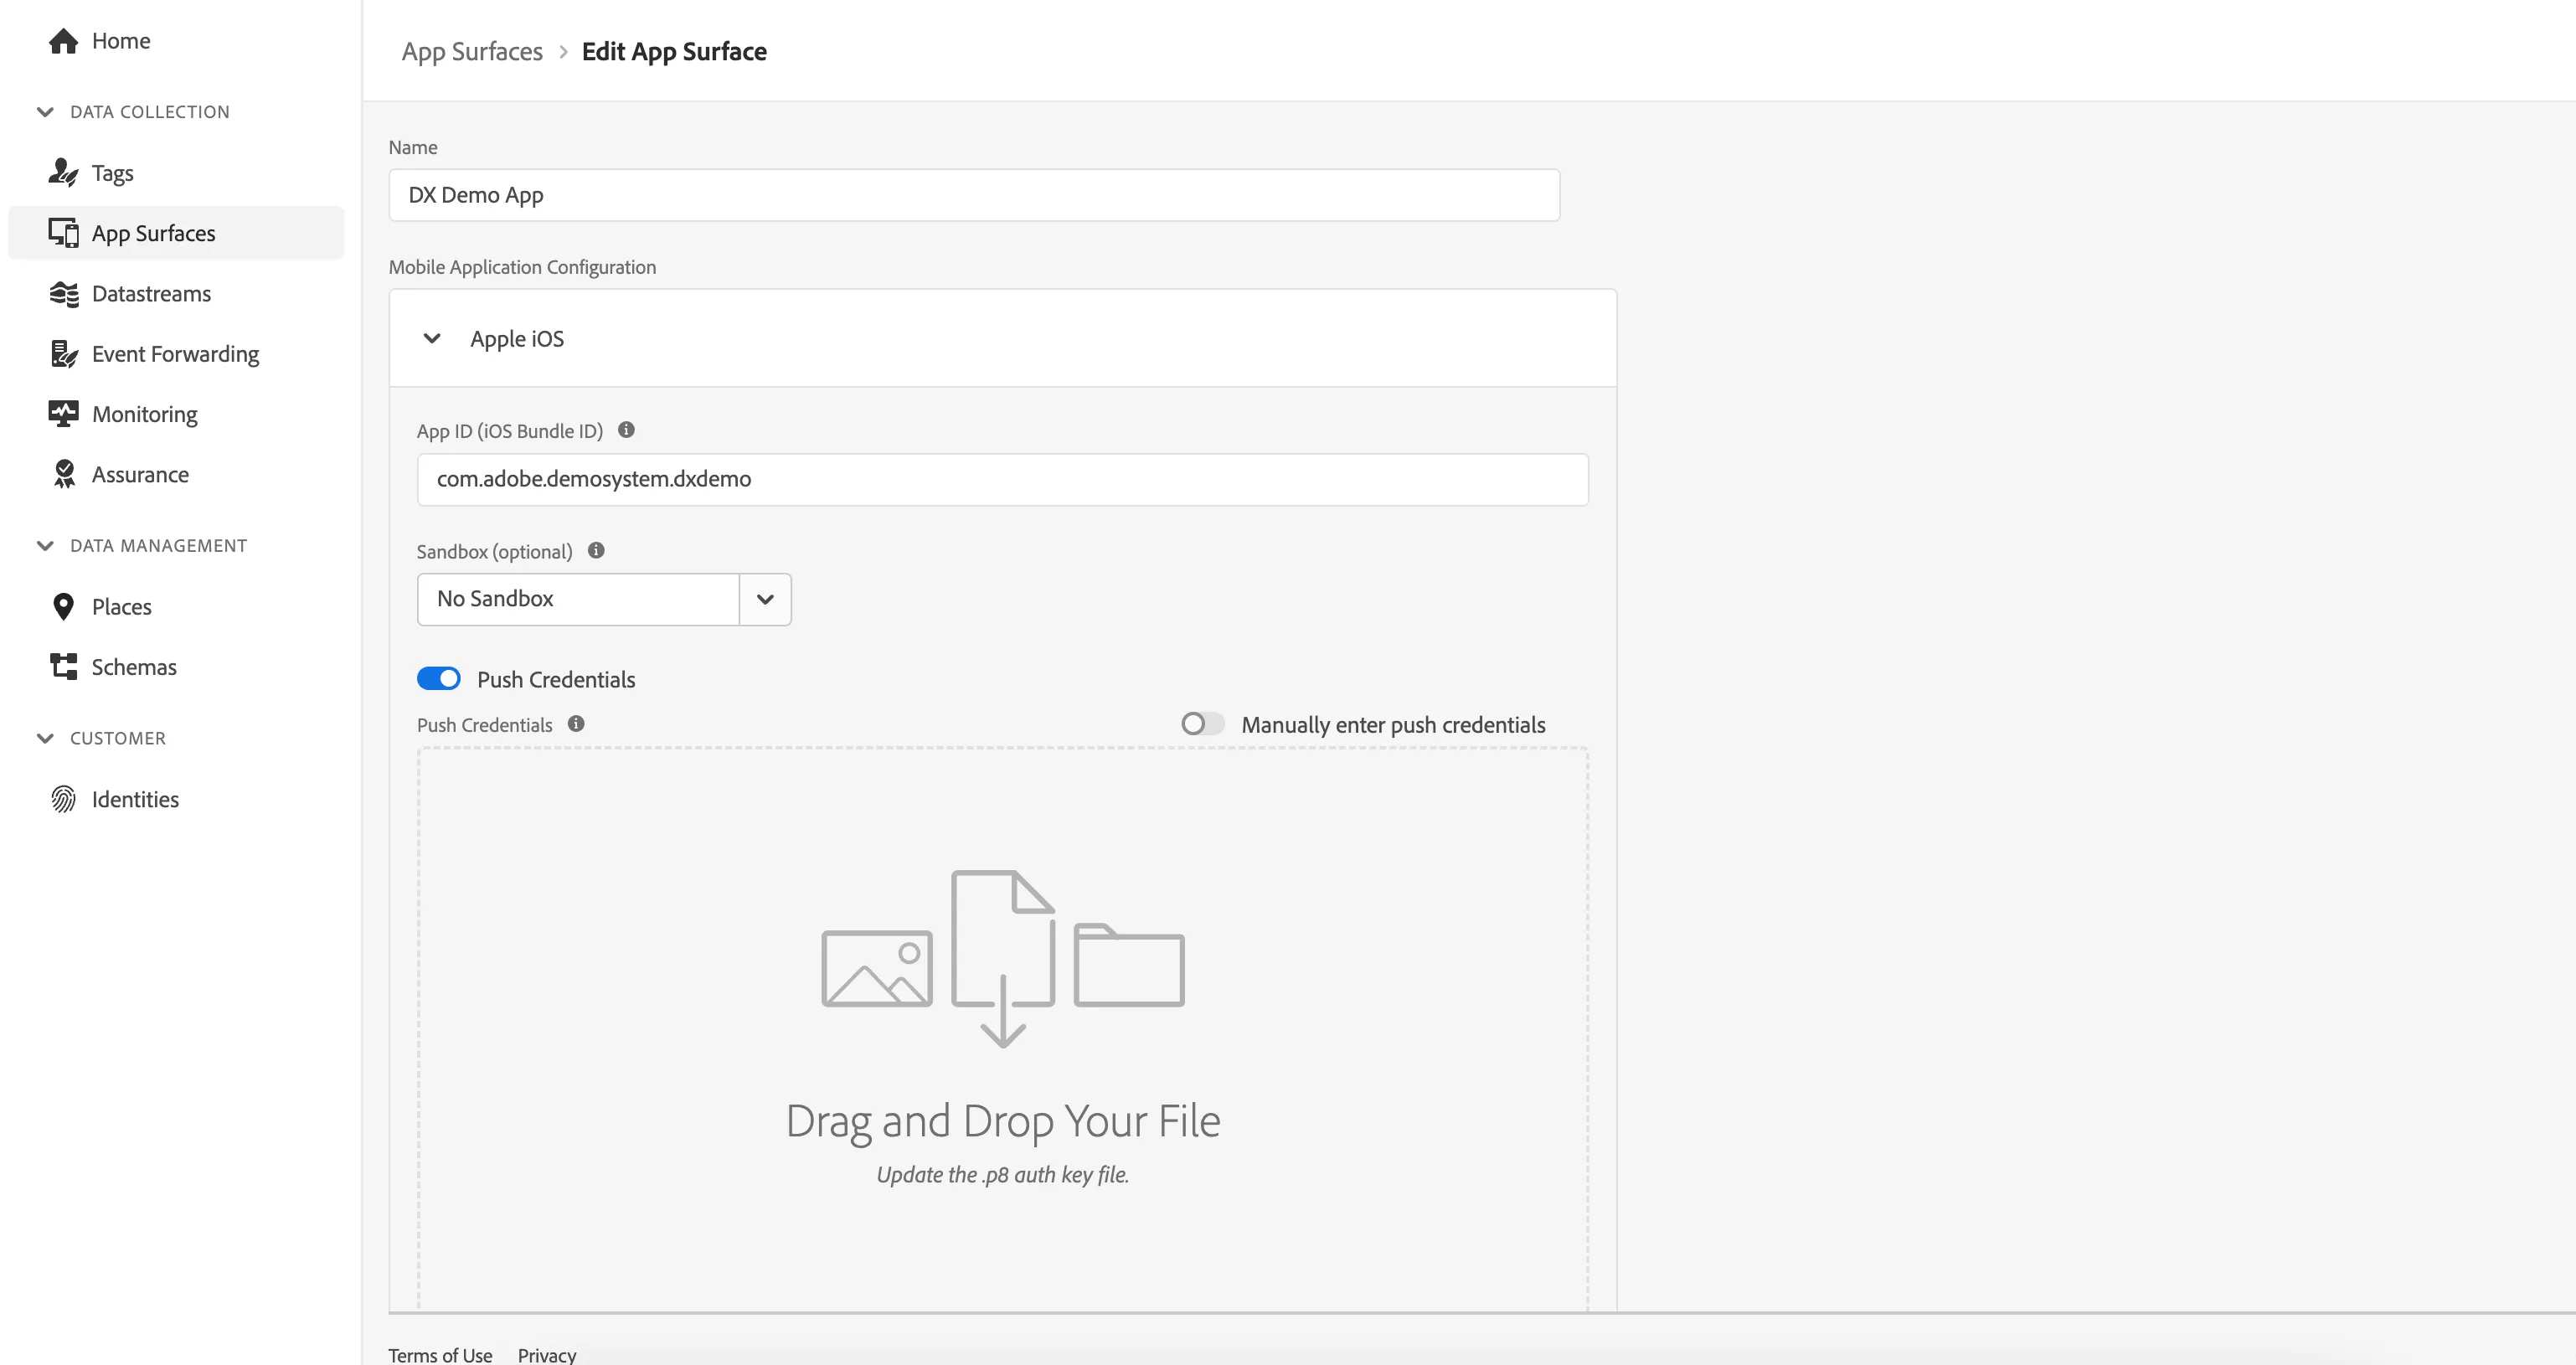Click the Edit App Surface heading
Viewport: 2576px width, 1365px height.
(x=675, y=51)
